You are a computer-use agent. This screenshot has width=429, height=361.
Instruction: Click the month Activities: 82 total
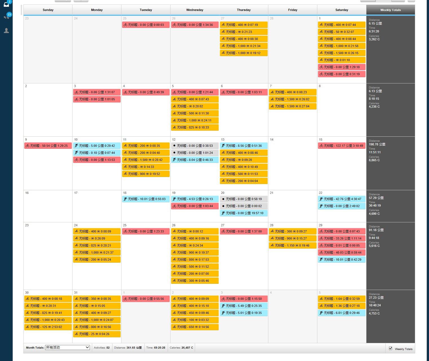[102, 348]
